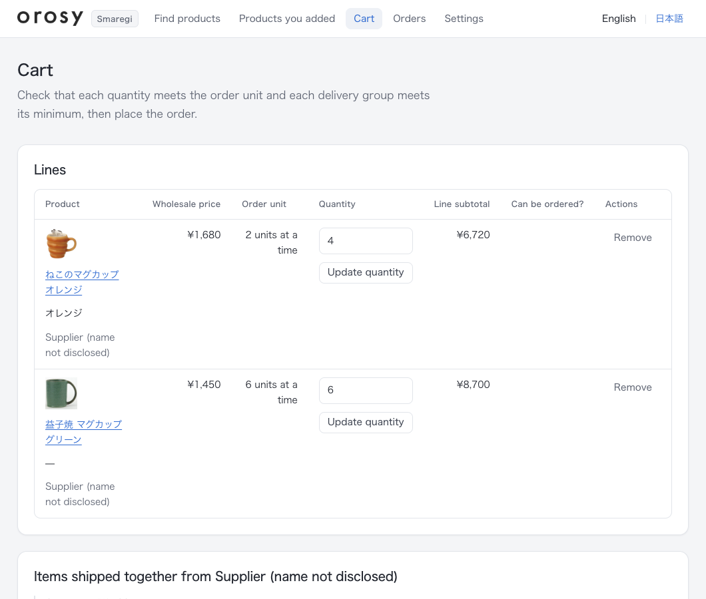Update quantity for the ¥1,680 orange mug

point(366,273)
